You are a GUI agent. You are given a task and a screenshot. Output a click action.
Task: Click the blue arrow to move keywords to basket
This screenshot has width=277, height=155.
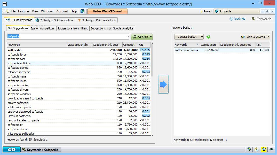click(x=163, y=84)
